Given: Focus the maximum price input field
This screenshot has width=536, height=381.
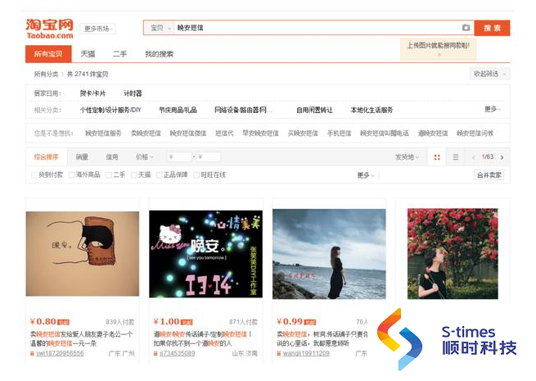Looking at the screenshot, I should (209, 157).
